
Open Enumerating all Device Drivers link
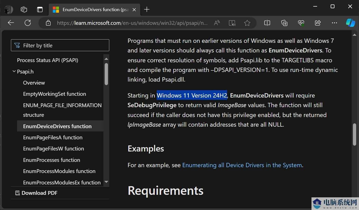pos(242,165)
